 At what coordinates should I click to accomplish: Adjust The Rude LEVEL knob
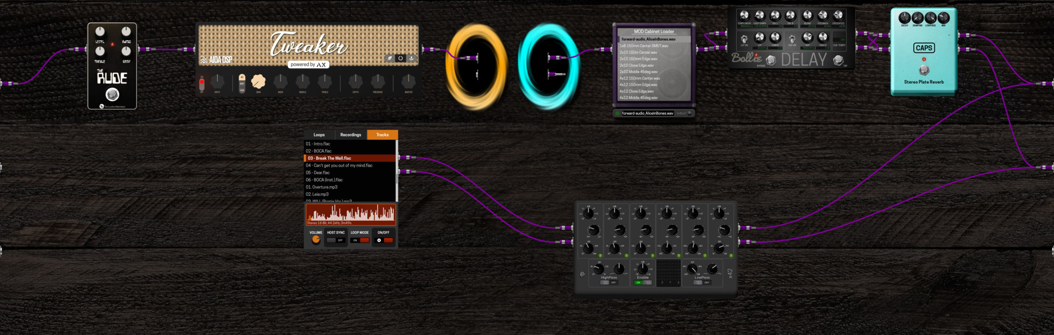click(100, 32)
